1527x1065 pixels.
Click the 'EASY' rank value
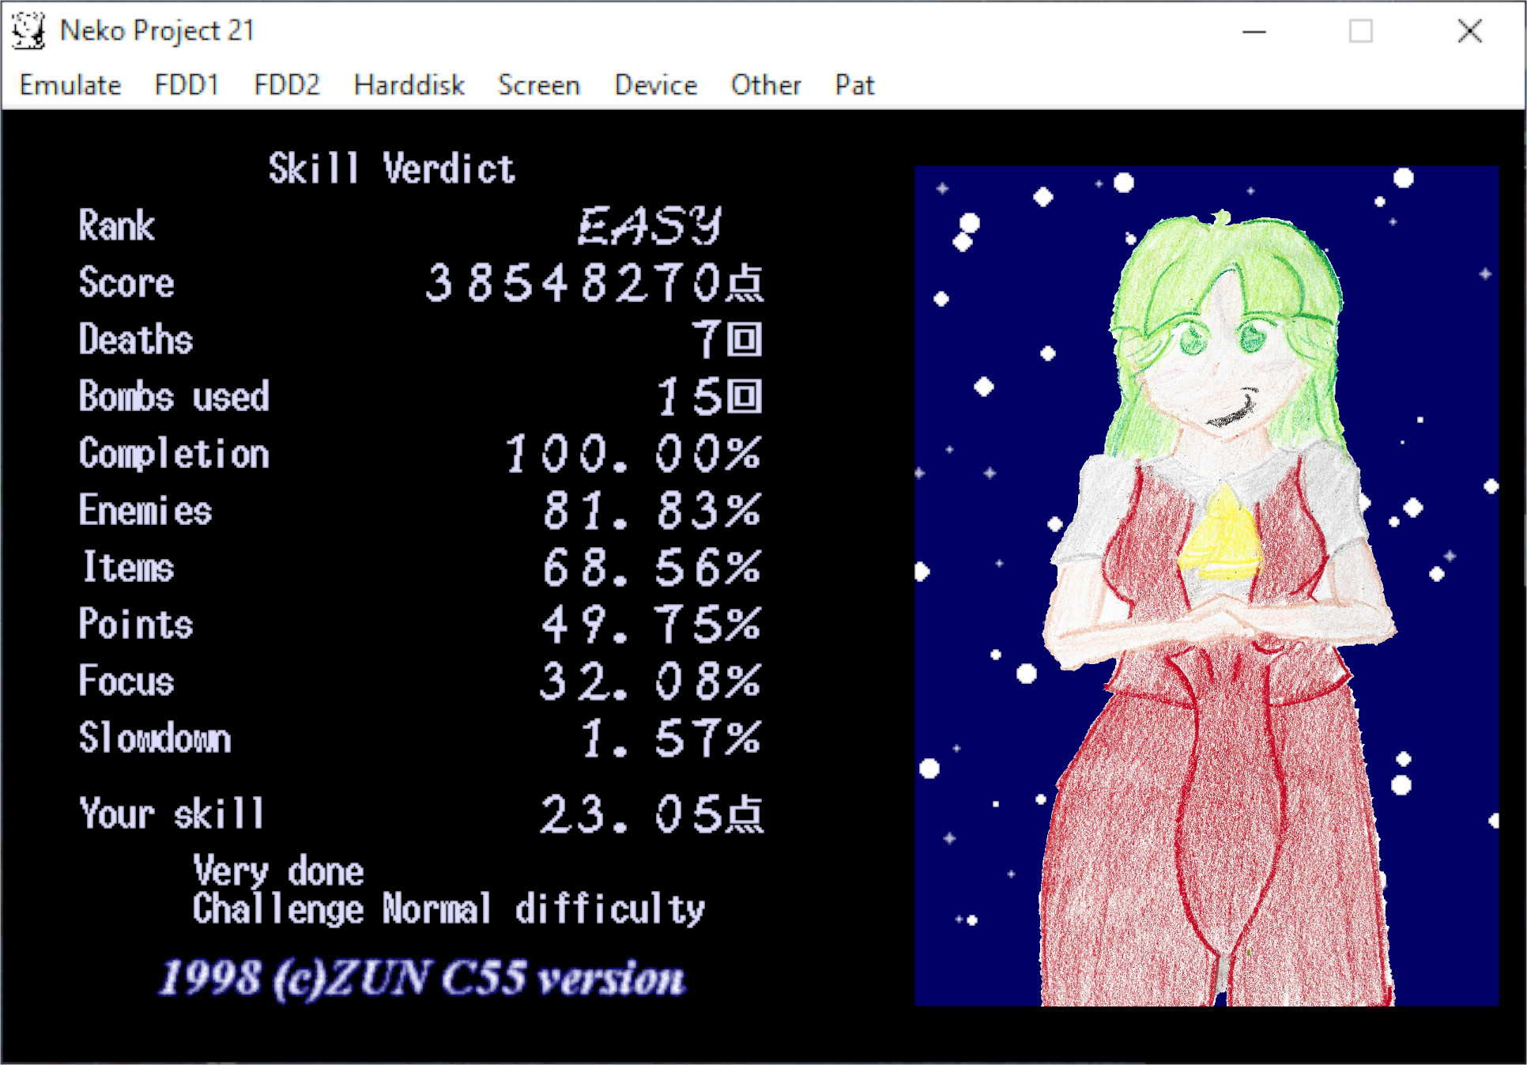coord(650,225)
